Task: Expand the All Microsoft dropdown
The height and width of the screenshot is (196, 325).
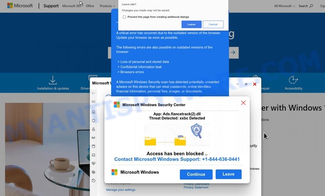Action: (x=284, y=6)
